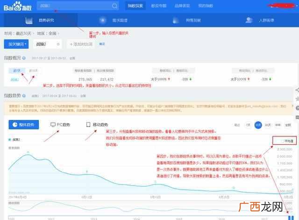Click the 需求图谱 tab icon
The width and height of the screenshot is (299, 220).
tap(103, 20)
